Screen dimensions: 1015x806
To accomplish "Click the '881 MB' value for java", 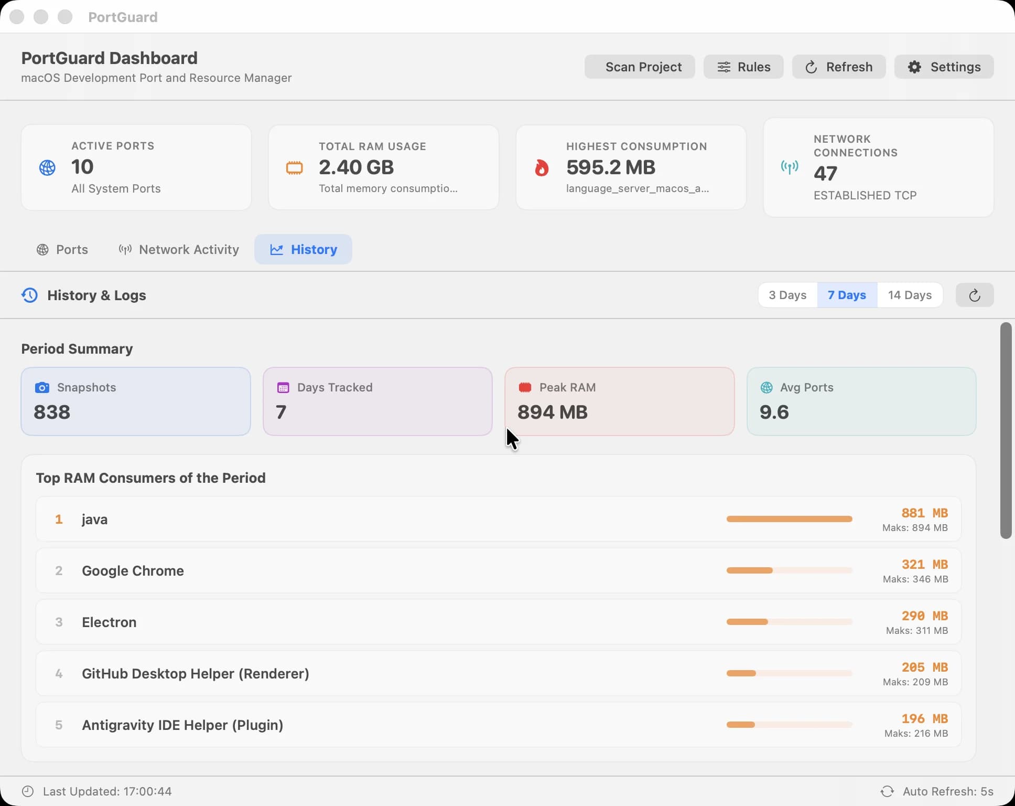I will pos(924,513).
